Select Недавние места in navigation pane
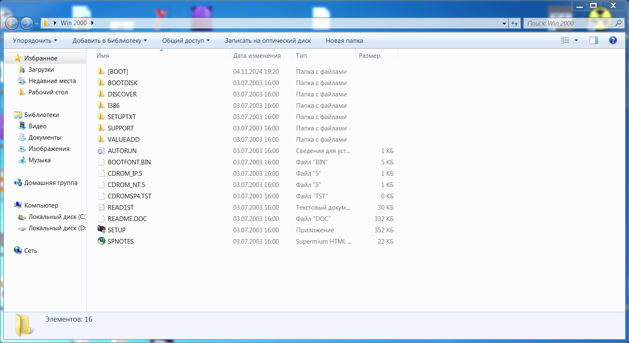 (x=52, y=81)
